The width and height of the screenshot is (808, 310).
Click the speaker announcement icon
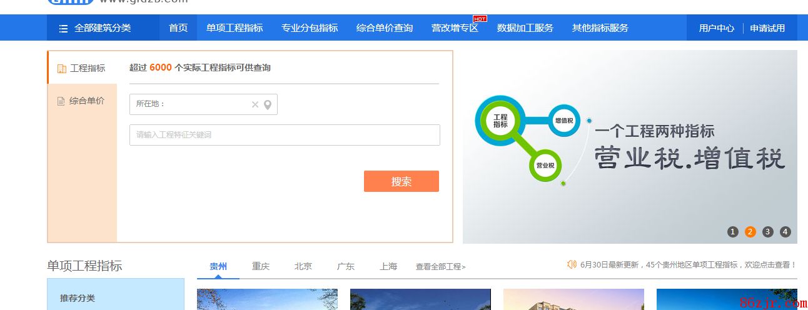point(572,264)
